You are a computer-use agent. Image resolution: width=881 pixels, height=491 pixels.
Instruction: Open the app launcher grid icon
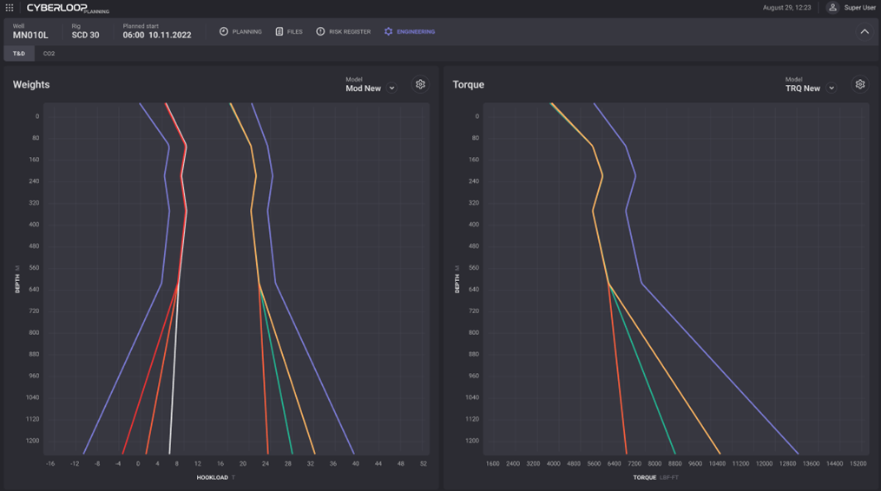click(x=10, y=8)
